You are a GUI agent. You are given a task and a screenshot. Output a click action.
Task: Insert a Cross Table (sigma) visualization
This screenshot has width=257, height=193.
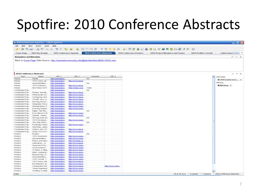point(134,49)
